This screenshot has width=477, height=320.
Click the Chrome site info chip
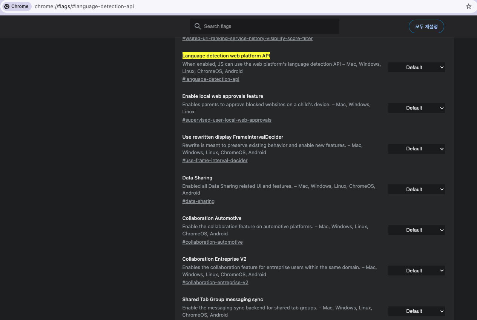[x=17, y=6]
